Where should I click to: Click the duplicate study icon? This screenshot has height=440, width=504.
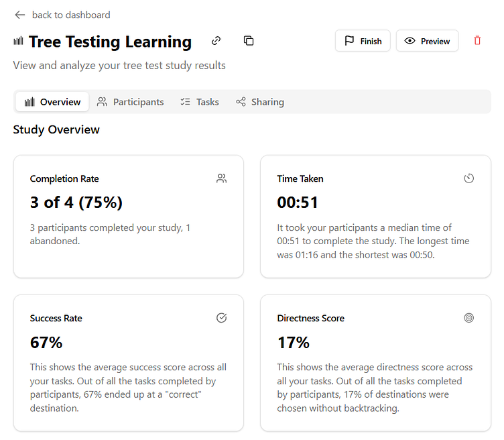(249, 41)
